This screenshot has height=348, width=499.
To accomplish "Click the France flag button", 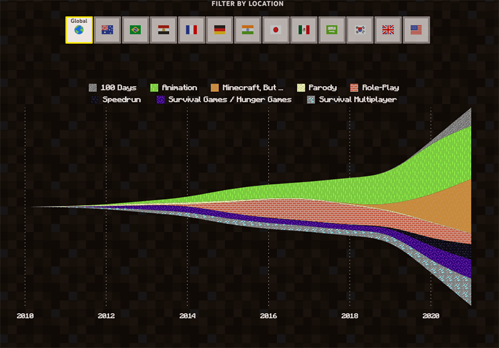I will coord(191,30).
